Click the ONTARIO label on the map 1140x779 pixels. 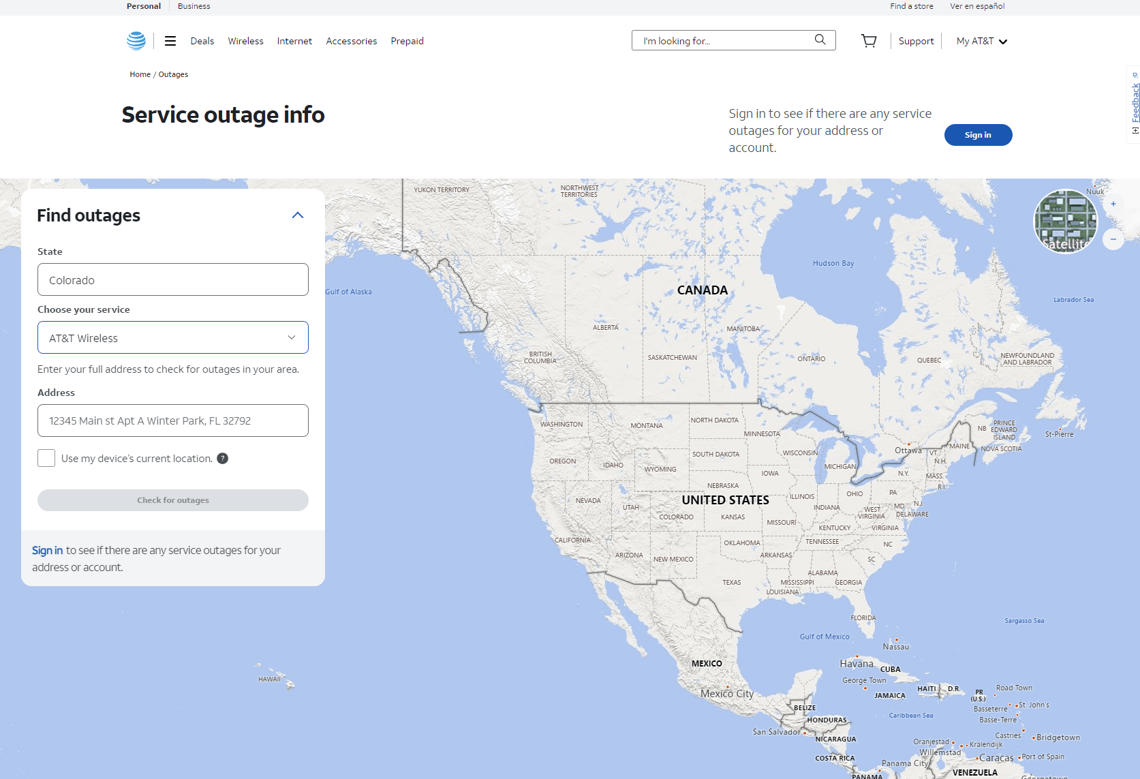point(811,359)
